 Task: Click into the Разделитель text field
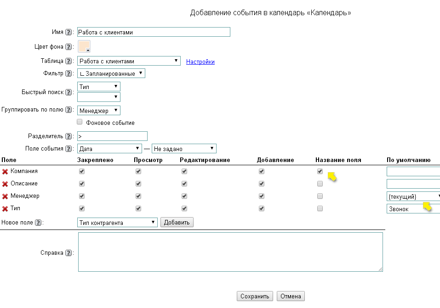pos(112,136)
